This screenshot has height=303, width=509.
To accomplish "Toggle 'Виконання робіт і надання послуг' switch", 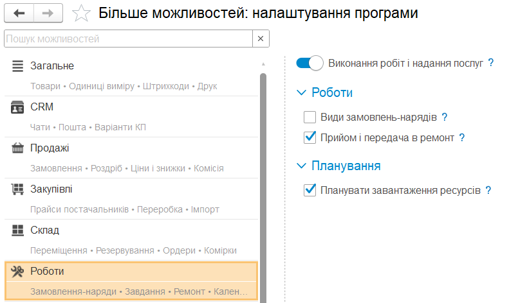I will 310,63.
